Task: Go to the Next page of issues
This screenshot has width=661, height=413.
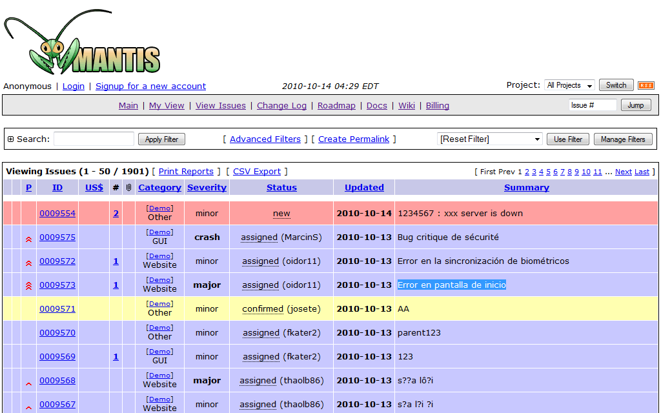Action: [623, 172]
